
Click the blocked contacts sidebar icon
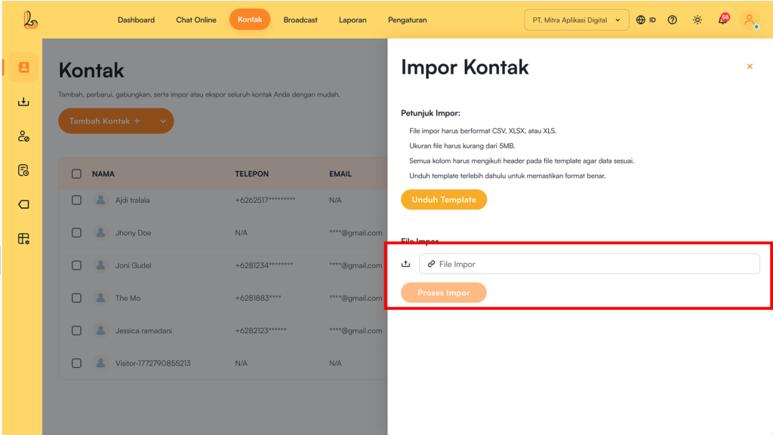(x=23, y=136)
